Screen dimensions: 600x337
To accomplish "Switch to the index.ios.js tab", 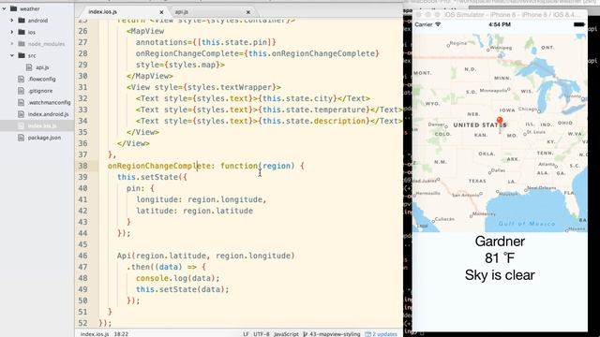I will coord(102,12).
